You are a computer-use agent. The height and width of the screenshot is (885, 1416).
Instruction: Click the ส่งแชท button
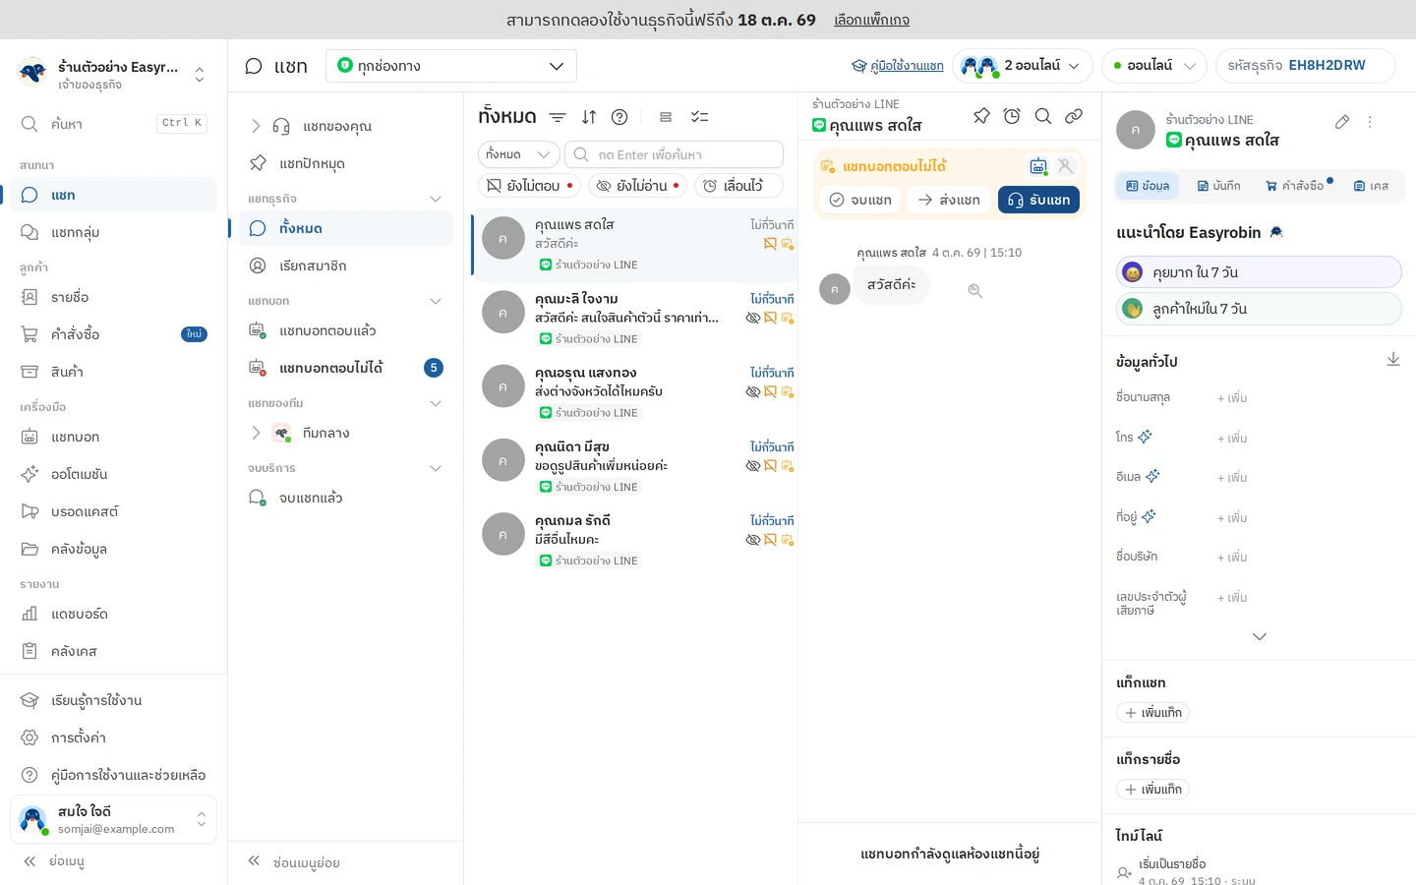click(950, 200)
